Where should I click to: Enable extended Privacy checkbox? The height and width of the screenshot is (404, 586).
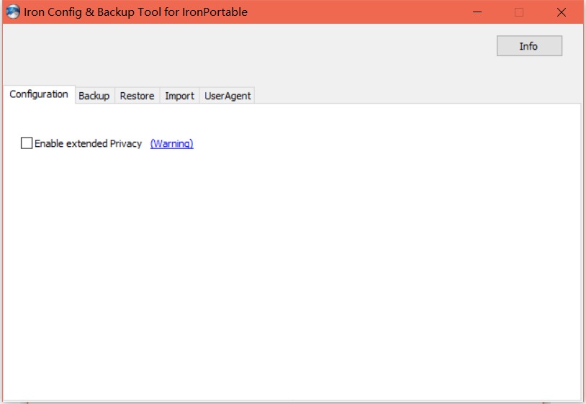pyautogui.click(x=27, y=143)
